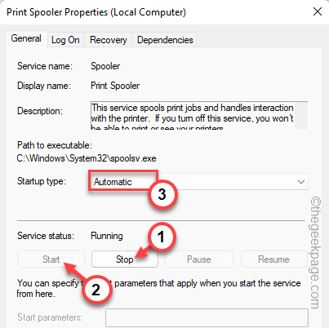Expand the Startup type dropdown arrow
The width and height of the screenshot is (329, 328).
coord(300,182)
